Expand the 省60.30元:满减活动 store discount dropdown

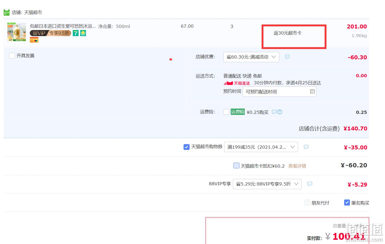point(251,57)
